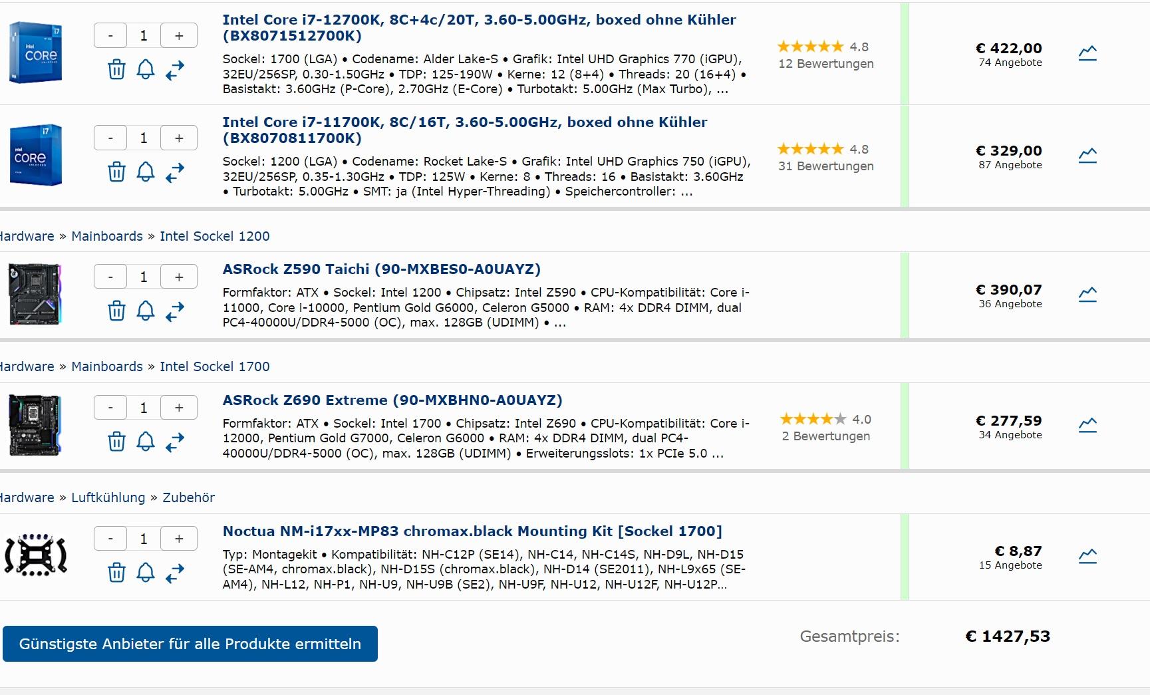This screenshot has width=1150, height=695.
Task: Open the ASRock Z590 Taichi product page
Action: 381,269
